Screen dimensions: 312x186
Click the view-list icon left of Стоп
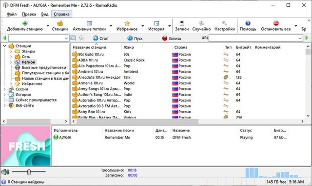73,38
